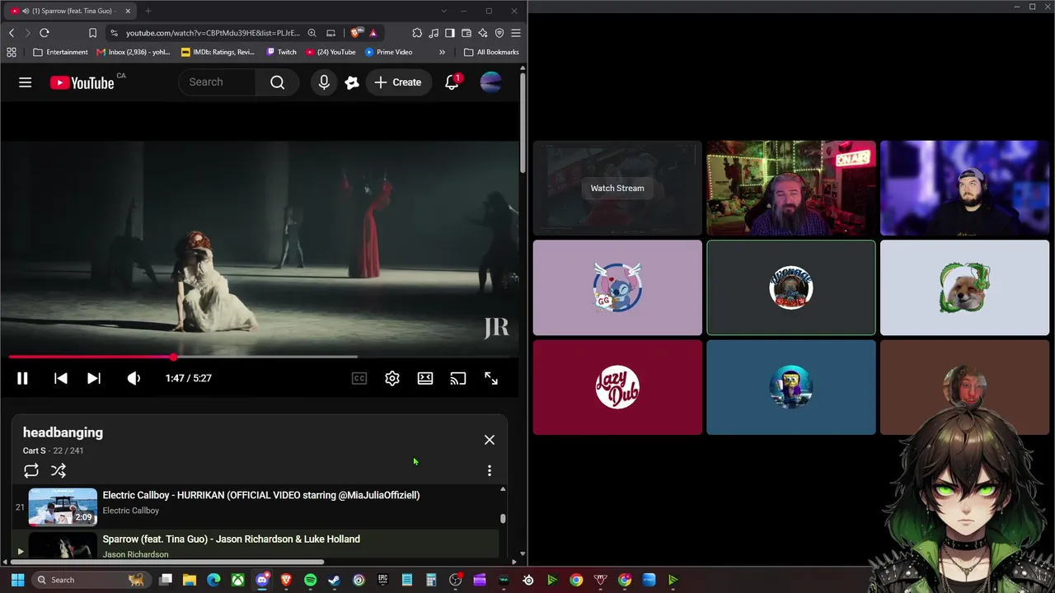Close the headbanging playlist panel
Image resolution: width=1055 pixels, height=593 pixels.
pos(490,440)
